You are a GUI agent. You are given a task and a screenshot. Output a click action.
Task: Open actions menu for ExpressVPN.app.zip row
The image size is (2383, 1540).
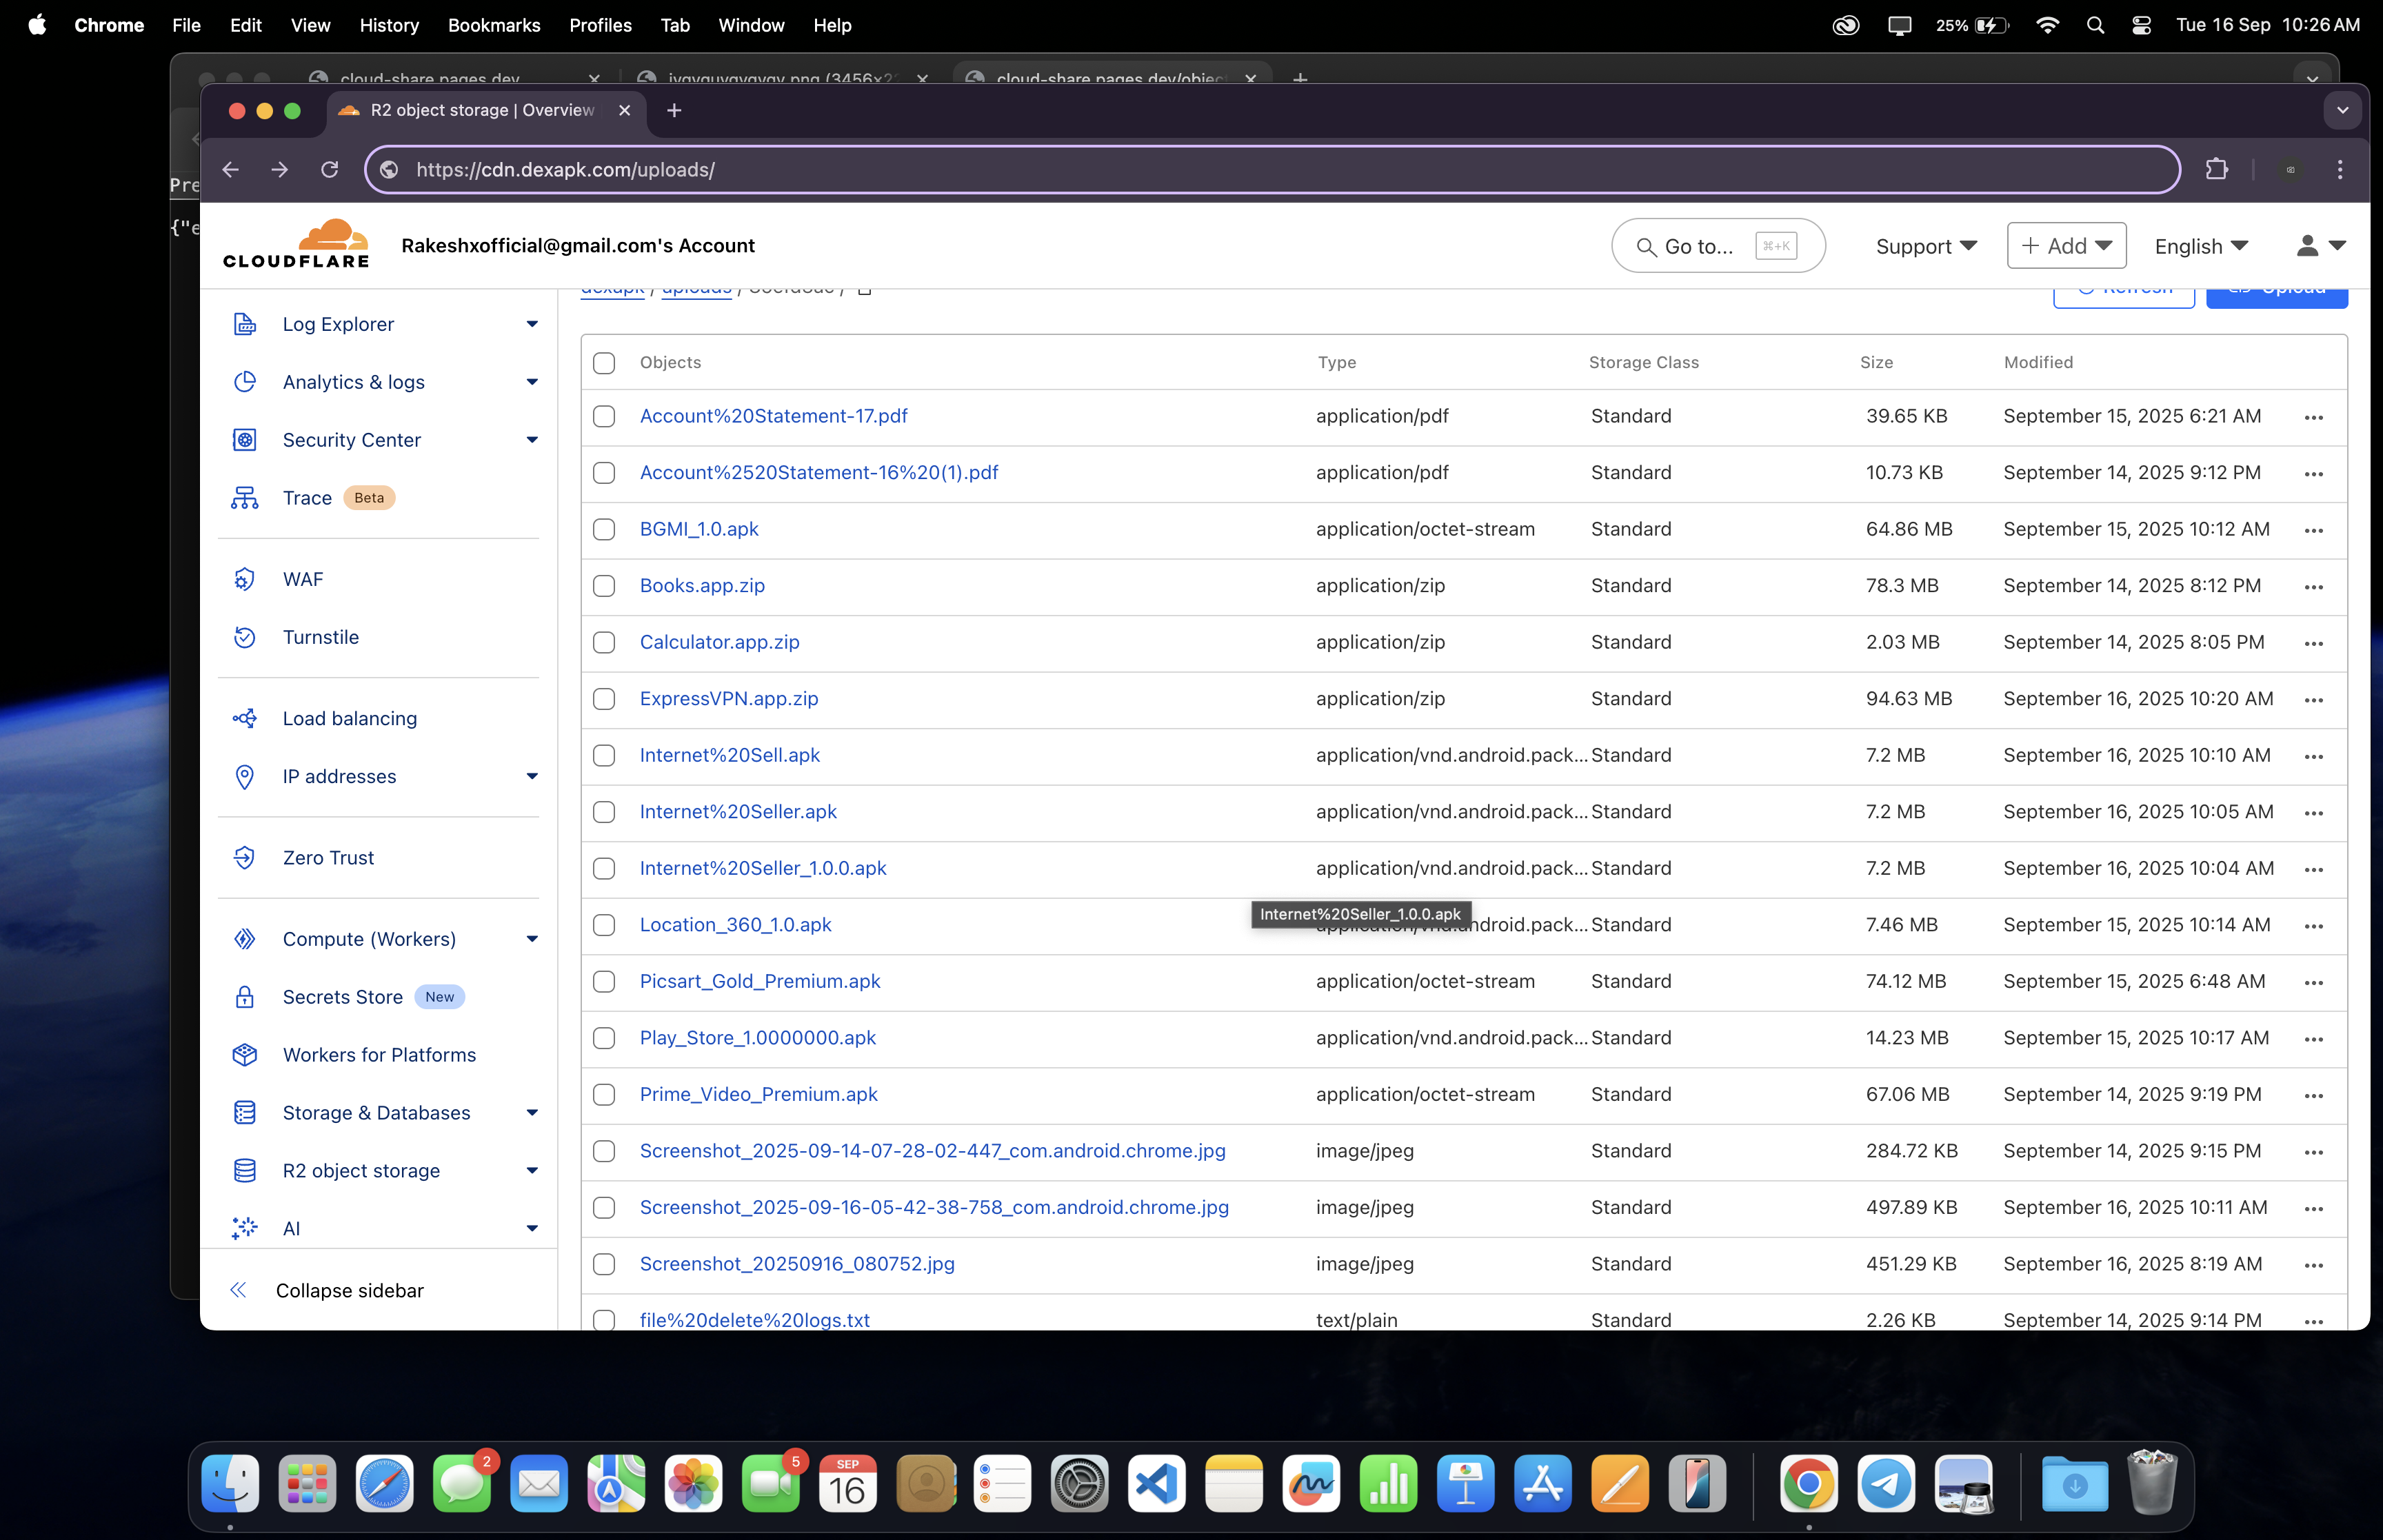[2313, 700]
